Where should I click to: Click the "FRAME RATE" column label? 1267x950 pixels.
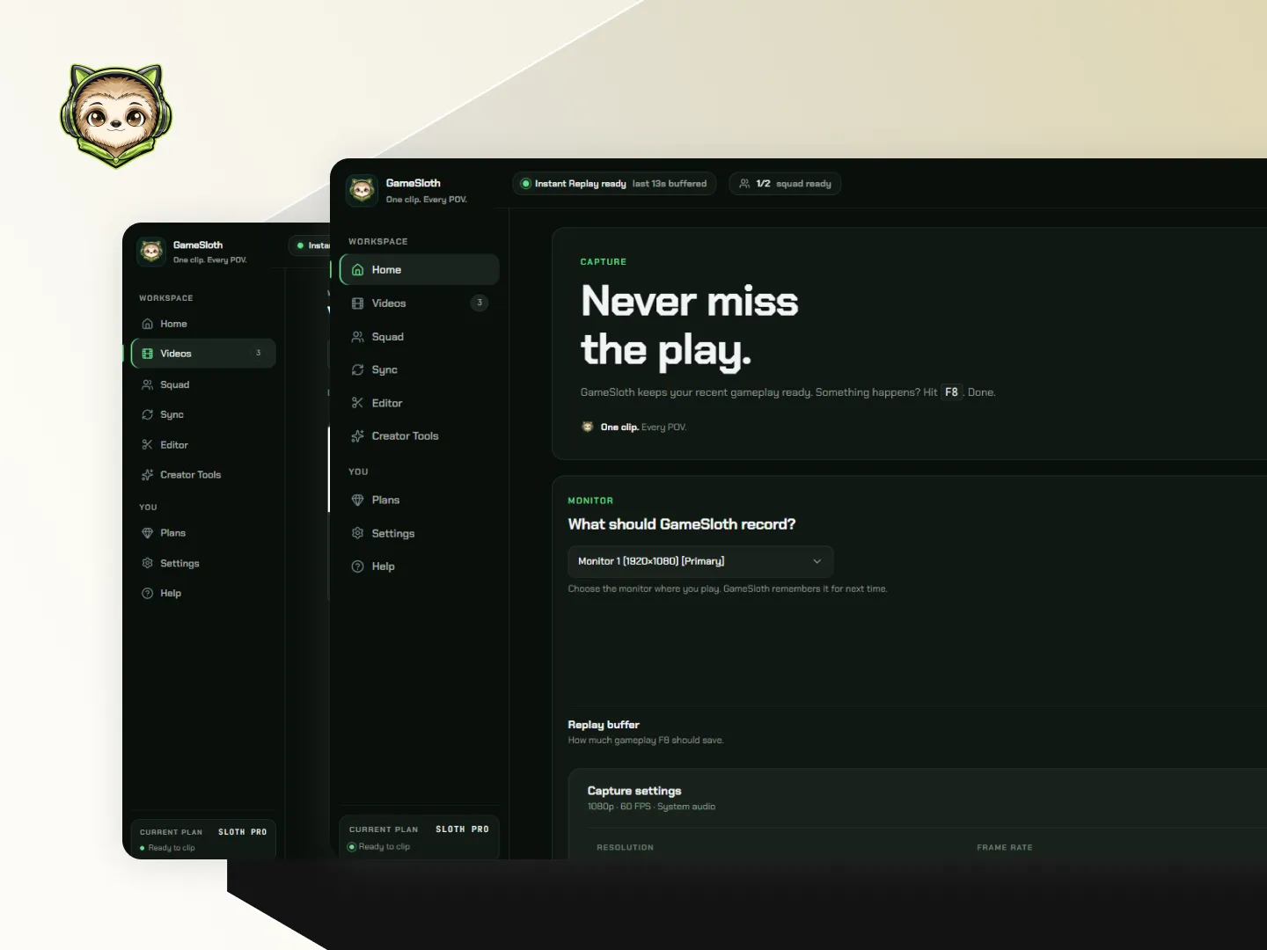click(x=1005, y=848)
